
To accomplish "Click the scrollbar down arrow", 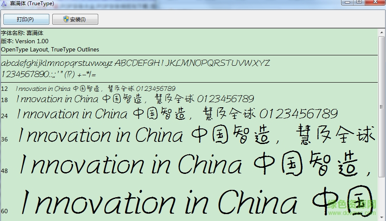I will tap(381, 218).
